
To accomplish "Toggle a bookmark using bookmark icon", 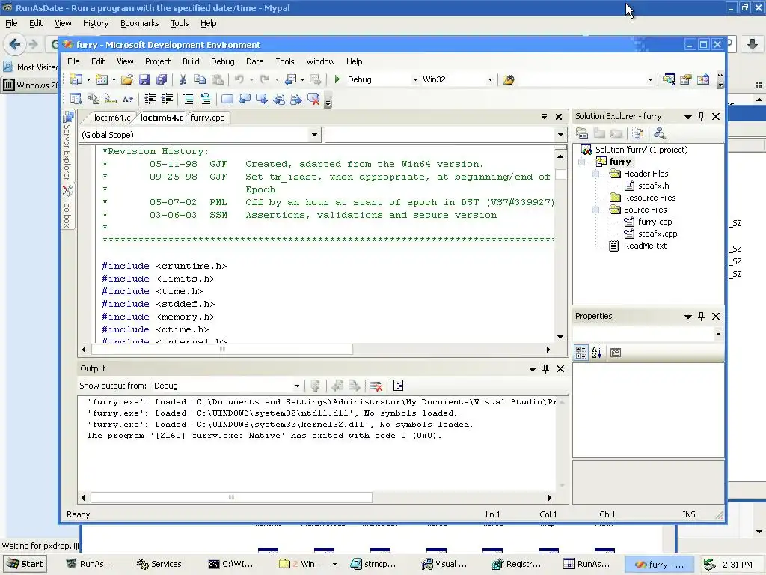I will point(227,100).
